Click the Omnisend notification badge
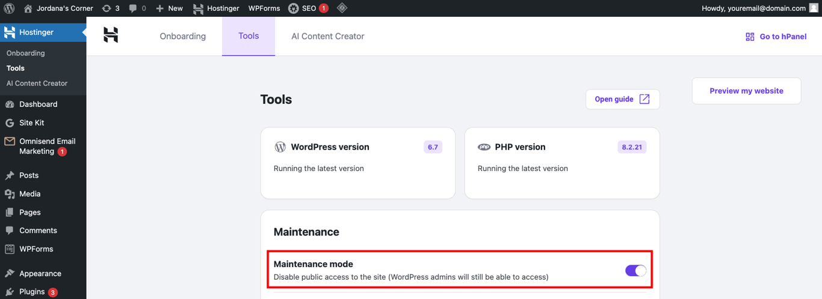This screenshot has width=822, height=299. [x=62, y=152]
